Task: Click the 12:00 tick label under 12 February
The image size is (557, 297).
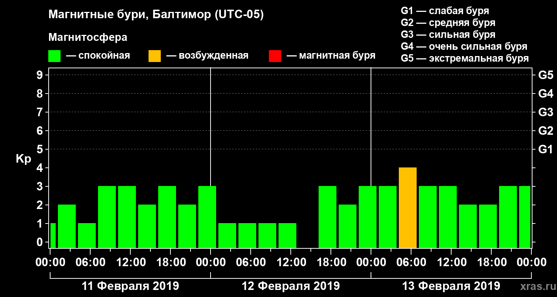Action: click(x=291, y=262)
